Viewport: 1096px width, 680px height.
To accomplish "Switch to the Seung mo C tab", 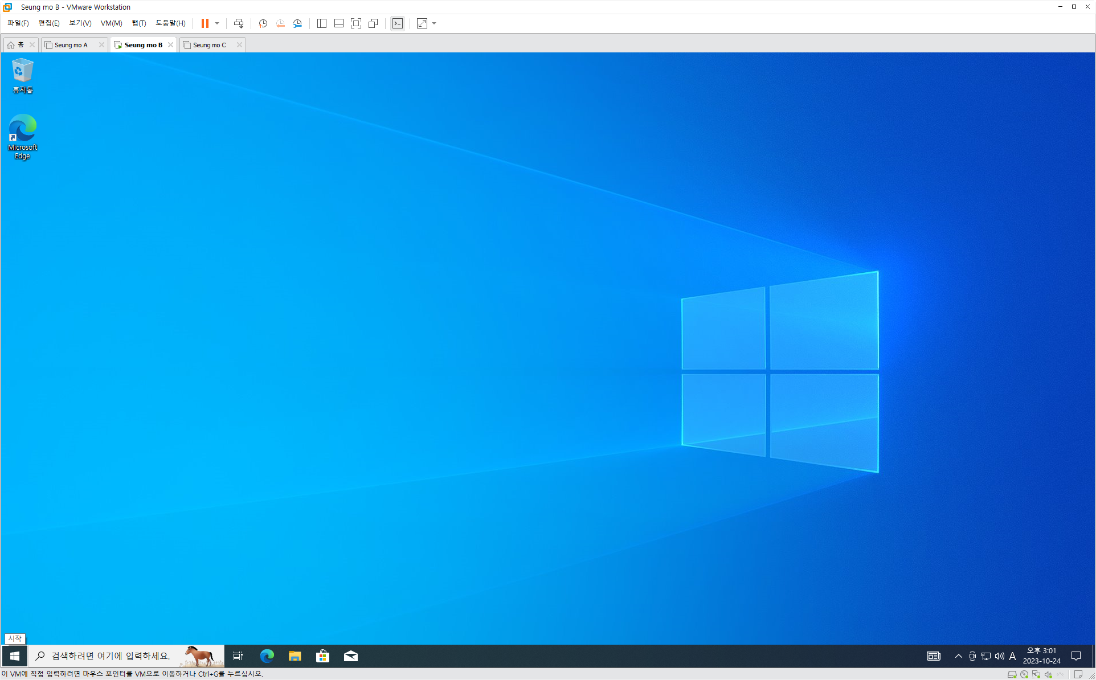I will point(209,45).
